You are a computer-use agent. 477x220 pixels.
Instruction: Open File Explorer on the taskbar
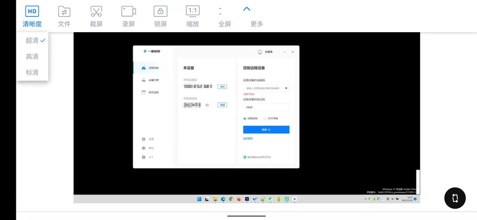click(215, 199)
